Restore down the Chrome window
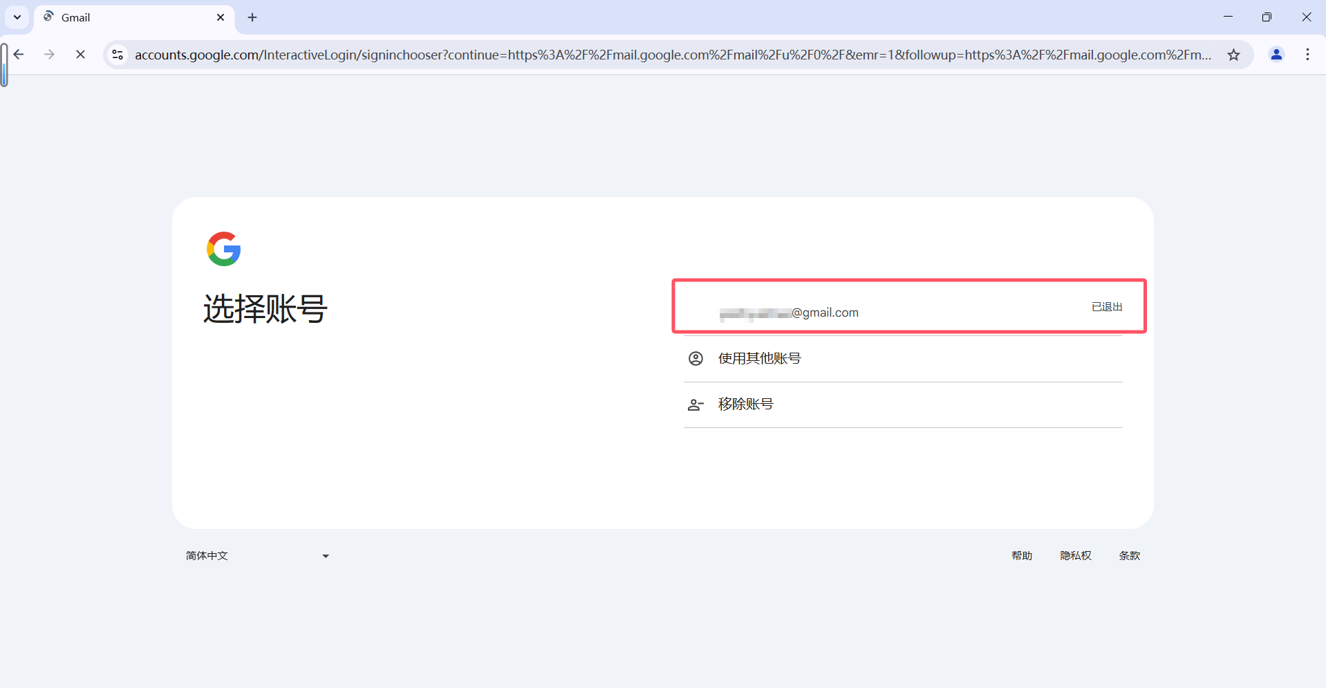Viewport: 1326px width, 688px height. coord(1267,17)
